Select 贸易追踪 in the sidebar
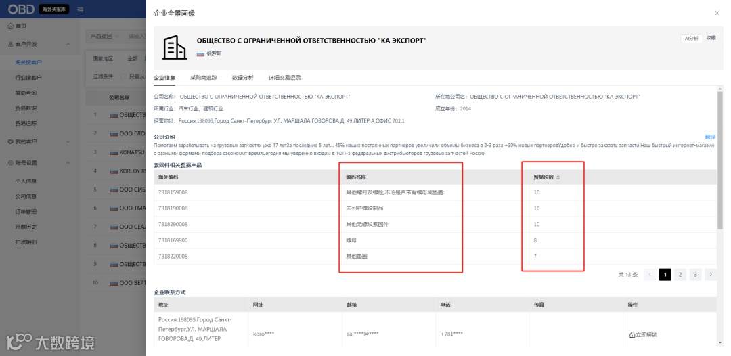The width and height of the screenshot is (731, 356). (26, 123)
